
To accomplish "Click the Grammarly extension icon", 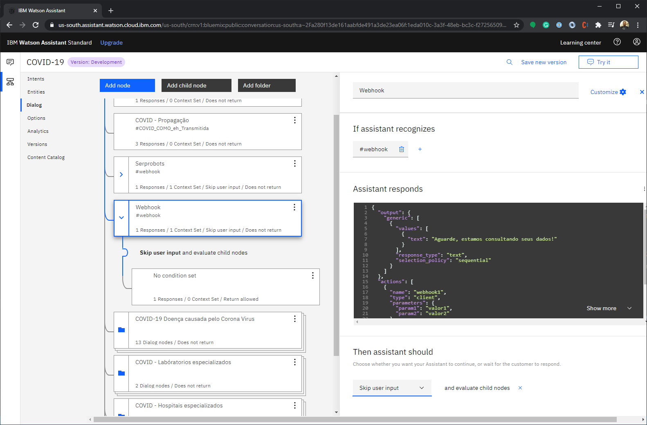I will [x=546, y=25].
